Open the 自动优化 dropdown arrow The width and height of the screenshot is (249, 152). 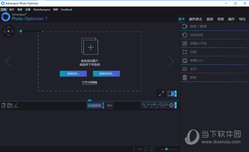(103, 105)
